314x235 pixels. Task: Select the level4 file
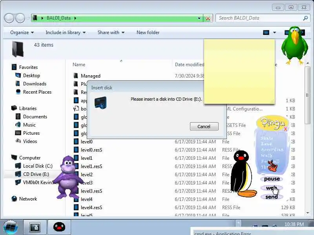point(86,199)
